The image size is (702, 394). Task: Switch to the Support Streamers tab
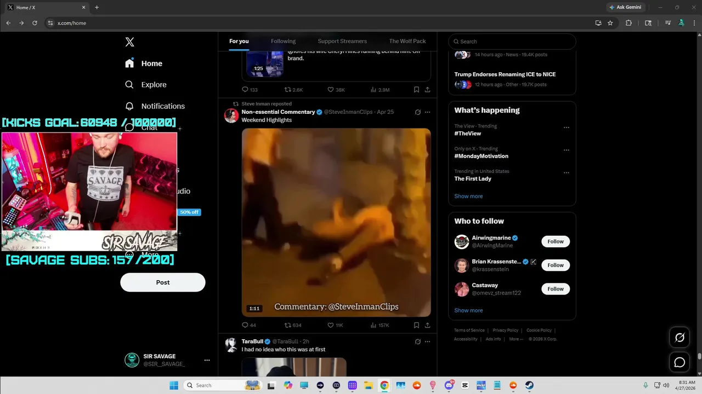click(342, 41)
